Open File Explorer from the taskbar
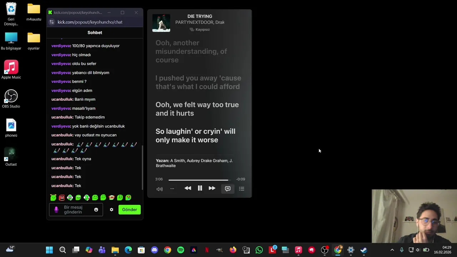457x257 pixels. pyautogui.click(x=115, y=250)
